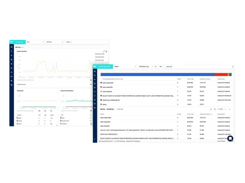Click the logo icon in Dashboard window header

(x=11, y=42)
